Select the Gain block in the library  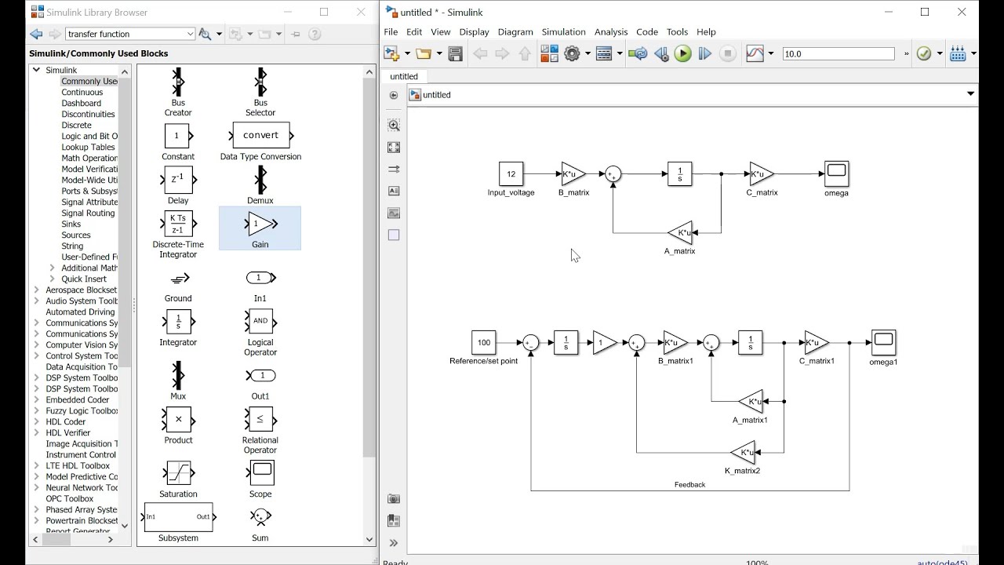pos(260,228)
